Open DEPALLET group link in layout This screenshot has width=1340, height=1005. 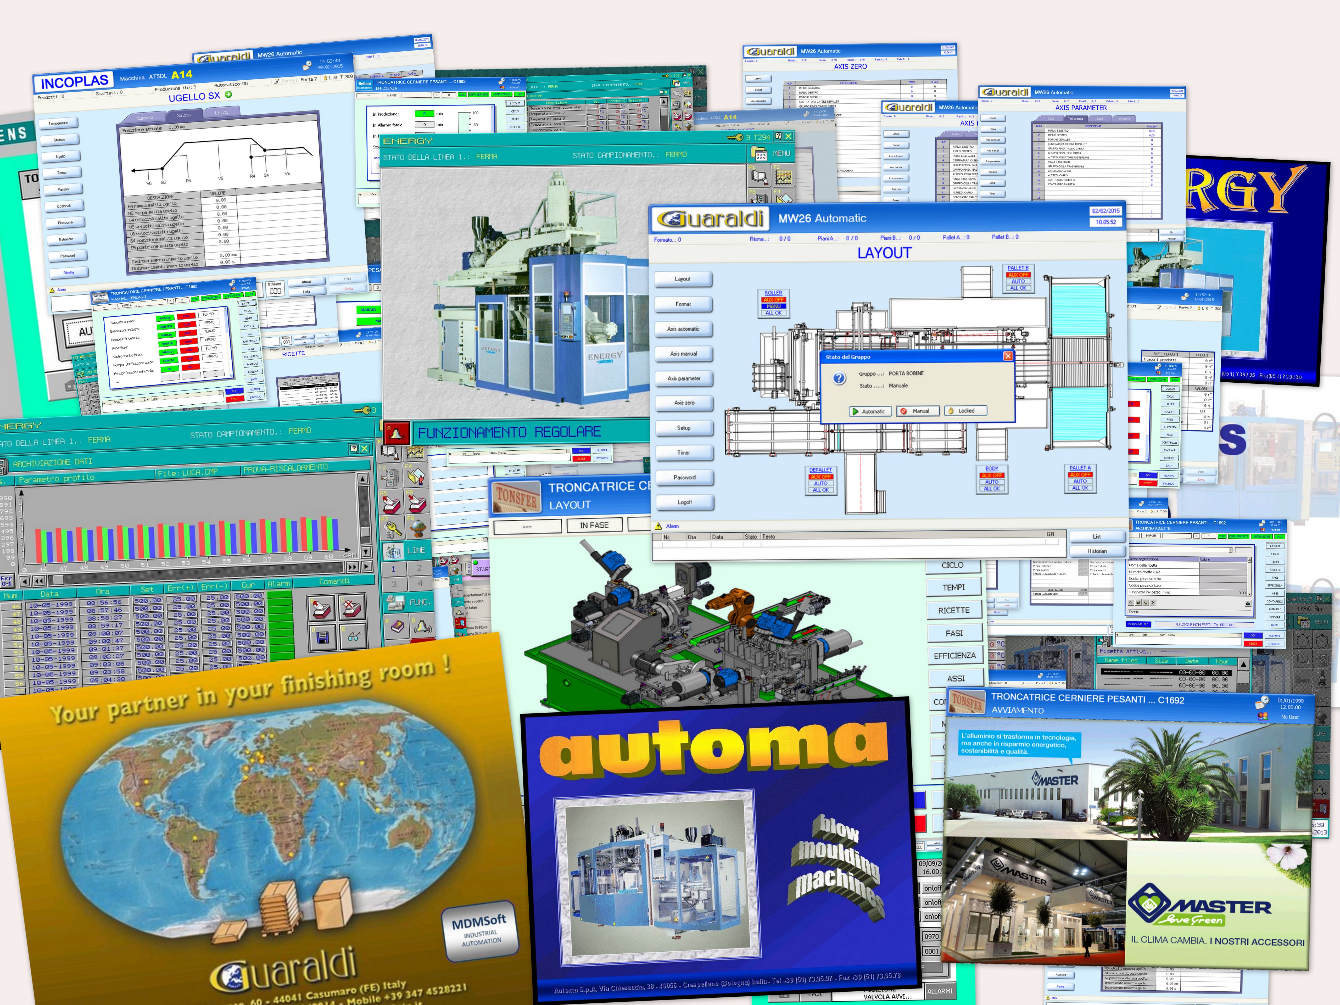[821, 470]
